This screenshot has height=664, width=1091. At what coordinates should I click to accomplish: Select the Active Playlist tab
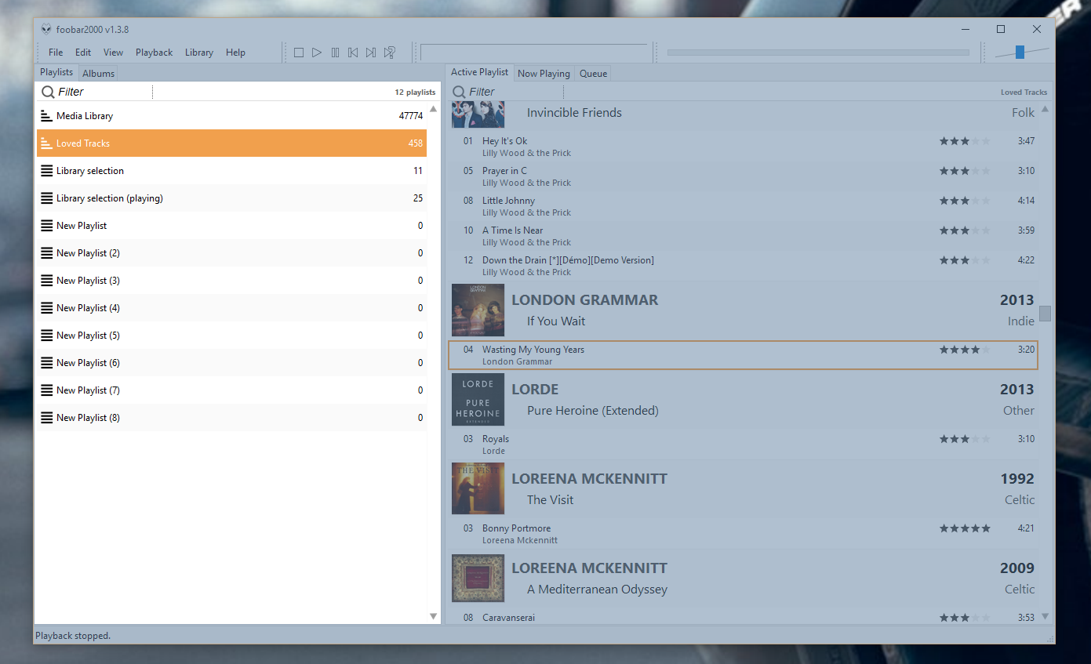[x=479, y=72]
